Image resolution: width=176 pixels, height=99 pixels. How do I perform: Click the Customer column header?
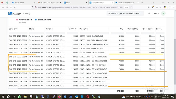point(49,29)
